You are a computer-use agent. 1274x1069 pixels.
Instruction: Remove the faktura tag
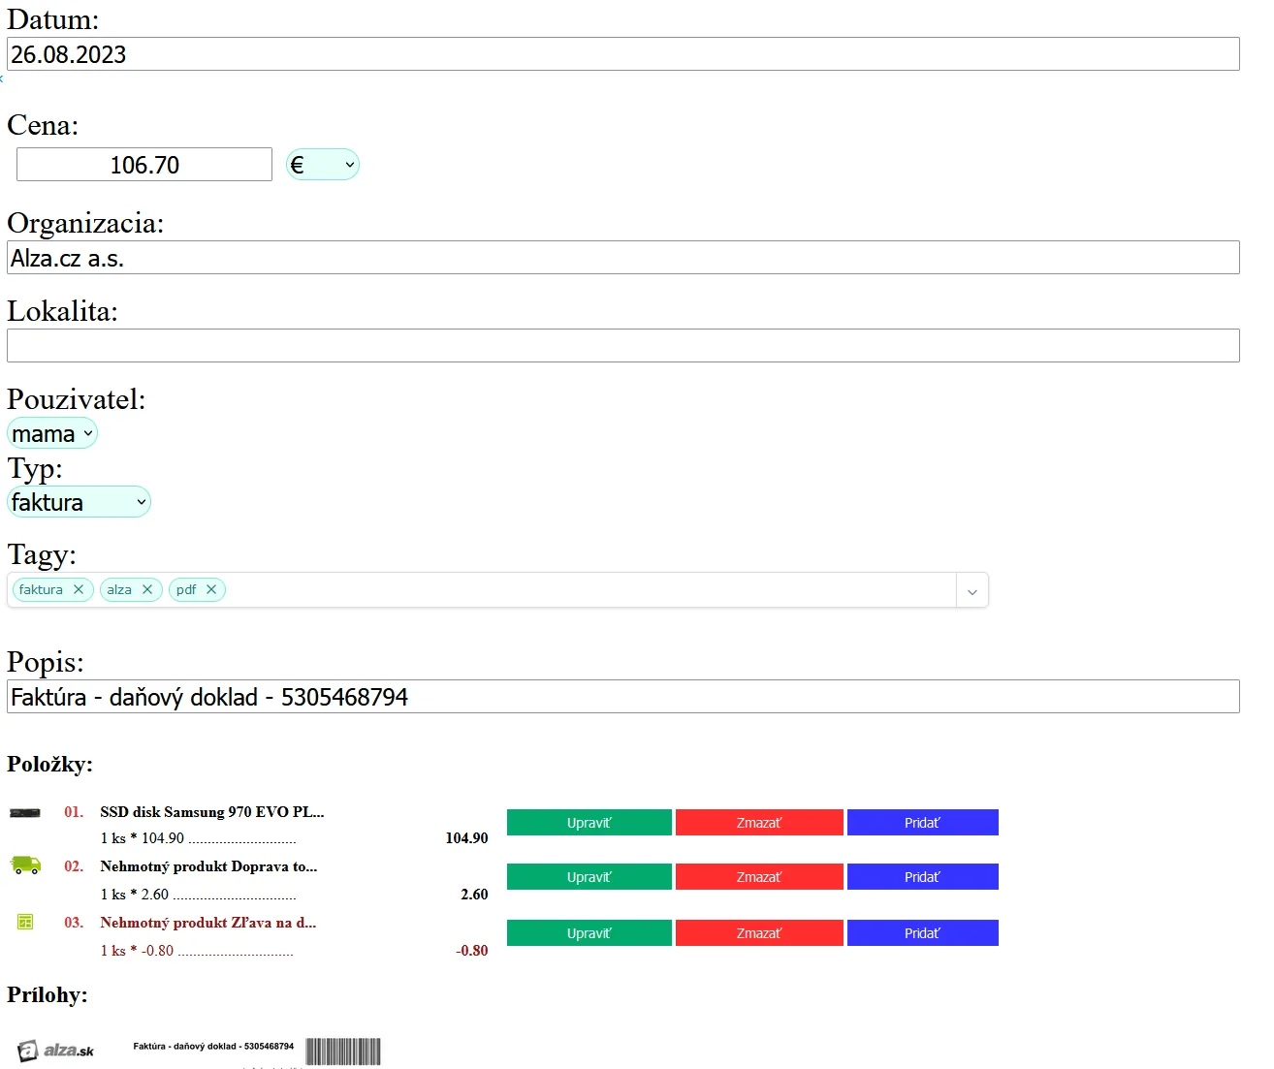[x=79, y=589]
